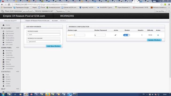Open Blocks statistics in sidebar
The image size is (171, 96).
[x=8, y=77]
